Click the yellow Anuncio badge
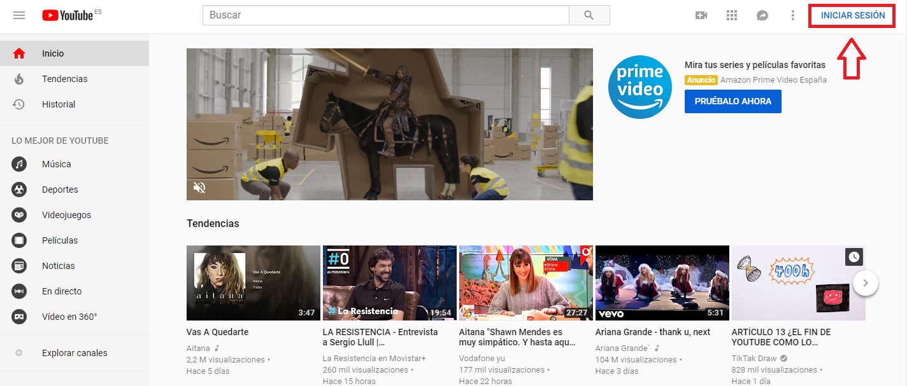The width and height of the screenshot is (907, 386). pos(701,80)
